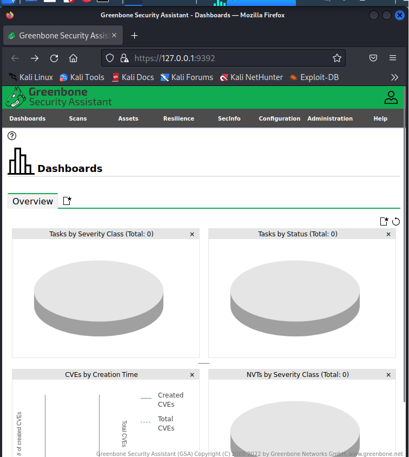Click the NVTs by Severity Class pie chart
Image resolution: width=409 pixels, height=457 pixels.
pyautogui.click(x=295, y=428)
